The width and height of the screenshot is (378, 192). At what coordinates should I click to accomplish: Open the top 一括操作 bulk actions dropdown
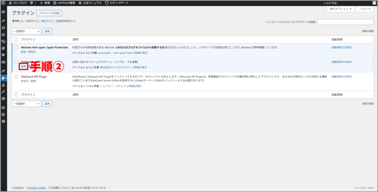[26, 31]
